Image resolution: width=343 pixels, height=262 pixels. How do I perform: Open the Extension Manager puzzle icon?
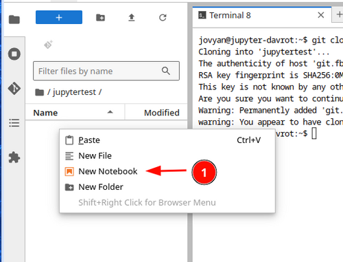[14, 157]
